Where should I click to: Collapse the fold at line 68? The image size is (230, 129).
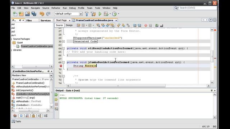click(x=64, y=62)
